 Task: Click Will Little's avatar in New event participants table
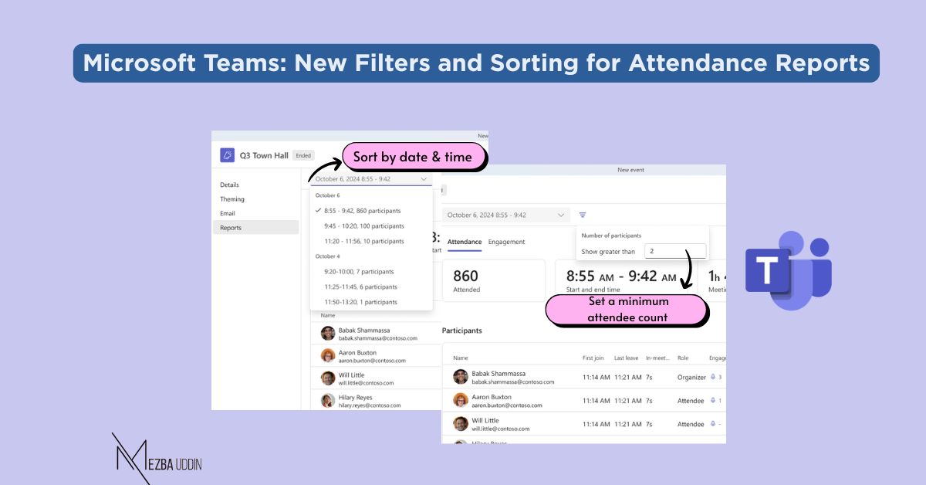[461, 424]
